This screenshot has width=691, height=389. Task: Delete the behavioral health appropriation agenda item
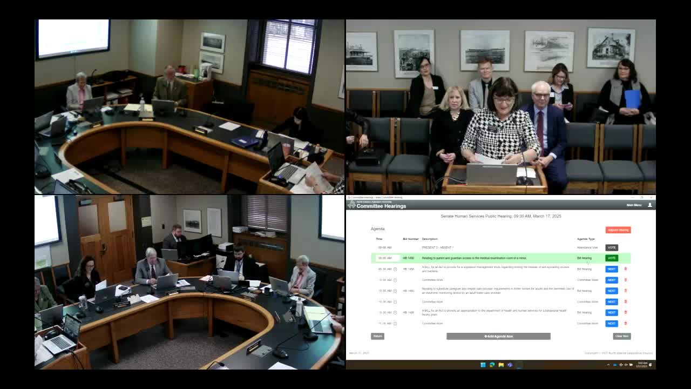click(x=626, y=312)
